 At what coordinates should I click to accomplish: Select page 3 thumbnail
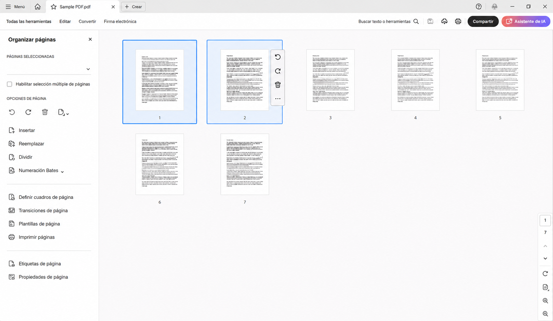coord(330,80)
